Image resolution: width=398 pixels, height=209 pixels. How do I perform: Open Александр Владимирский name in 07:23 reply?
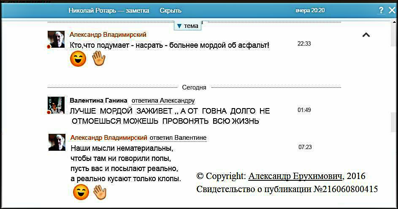pos(108,138)
